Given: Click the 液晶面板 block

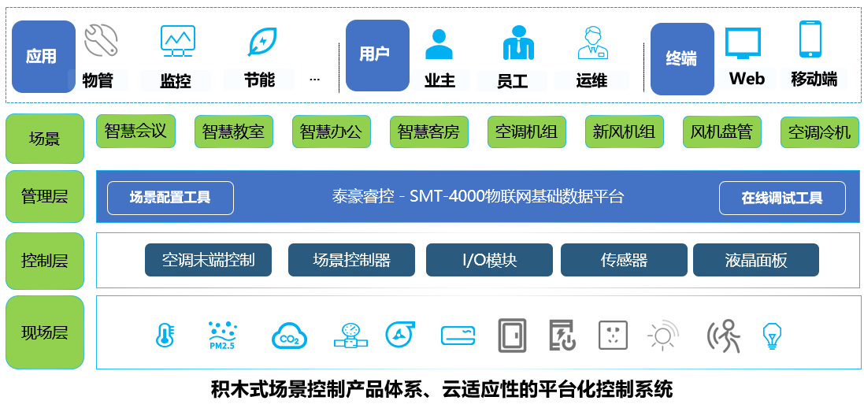Looking at the screenshot, I should coord(756,260).
